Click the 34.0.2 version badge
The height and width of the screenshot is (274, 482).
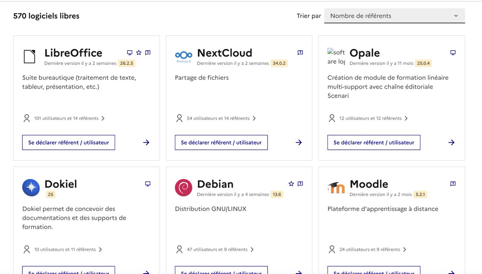pos(279,63)
